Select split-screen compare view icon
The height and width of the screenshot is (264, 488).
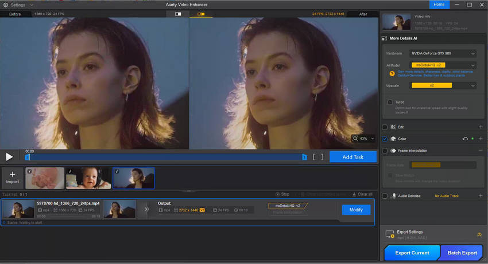tap(178, 14)
